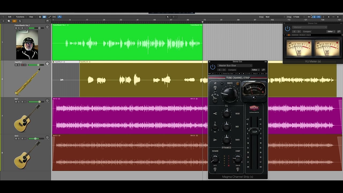This screenshot has width=343, height=193.
Task: Click link icon in VU Meter window
Action: 339,31
